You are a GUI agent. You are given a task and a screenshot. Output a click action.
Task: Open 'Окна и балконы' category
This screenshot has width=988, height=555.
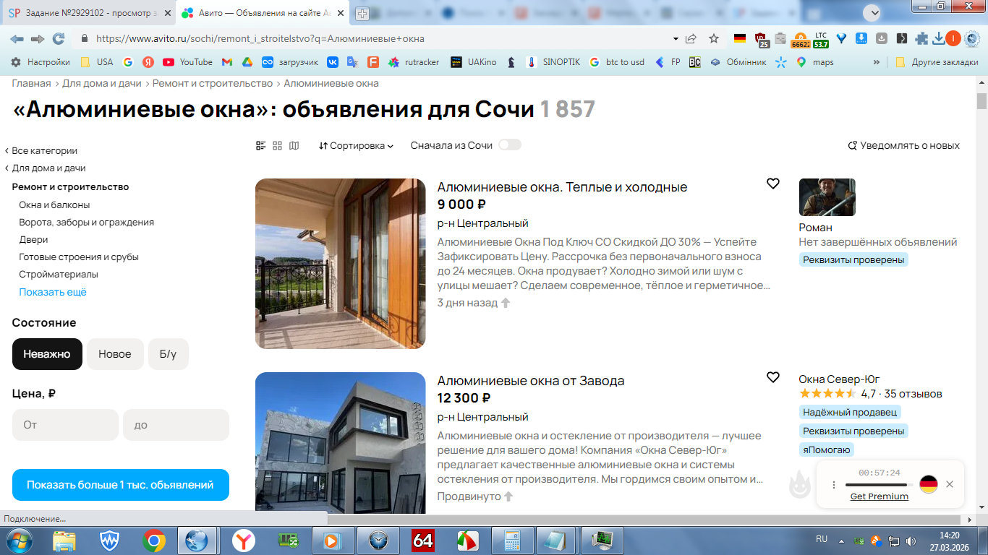pos(54,205)
